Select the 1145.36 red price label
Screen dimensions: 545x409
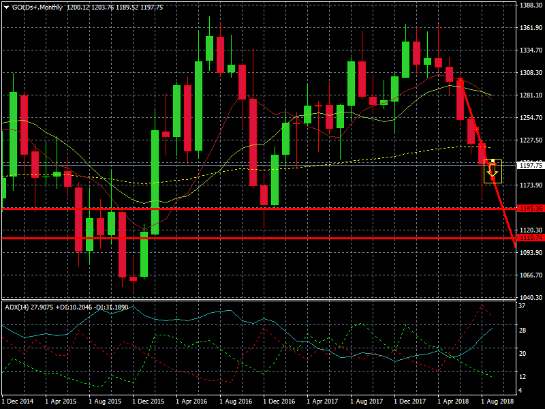tap(530, 208)
